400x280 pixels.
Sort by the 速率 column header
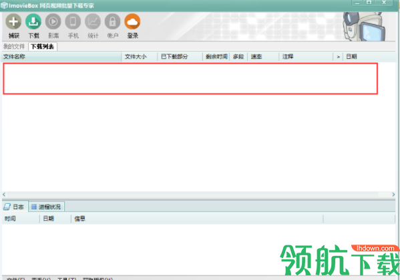pyautogui.click(x=263, y=57)
